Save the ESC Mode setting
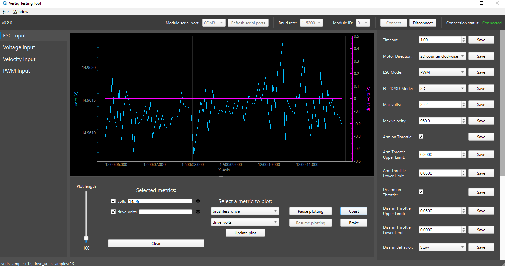Screen dimensions: 505x266 [x=481, y=72]
